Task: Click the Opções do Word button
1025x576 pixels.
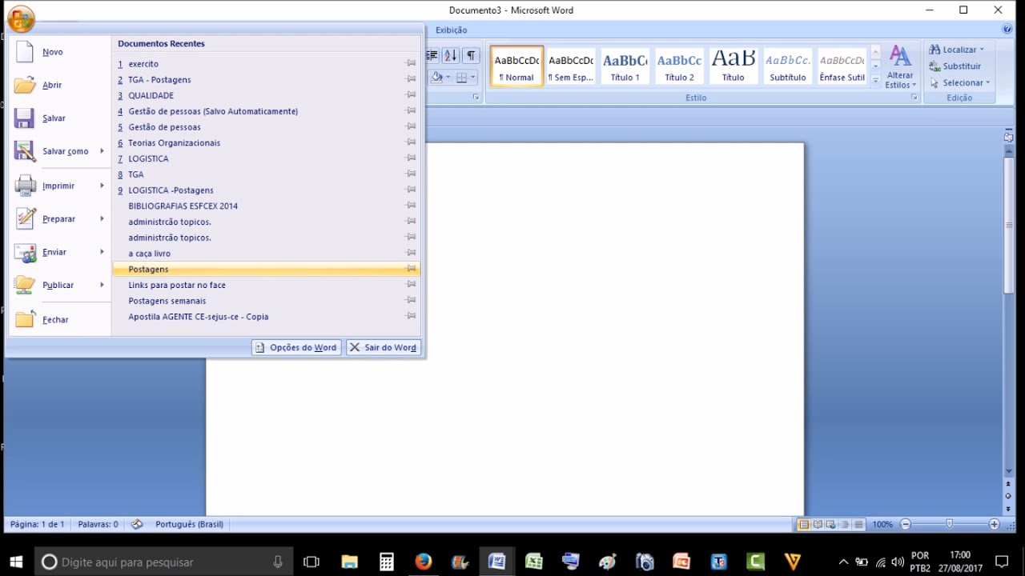Action: point(296,347)
